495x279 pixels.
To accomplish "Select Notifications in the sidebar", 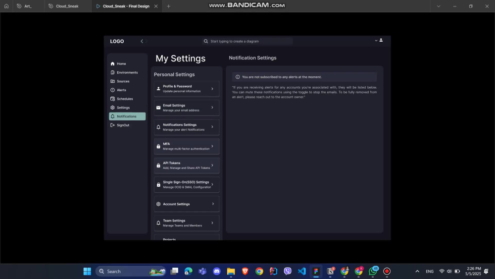I will pos(127,116).
